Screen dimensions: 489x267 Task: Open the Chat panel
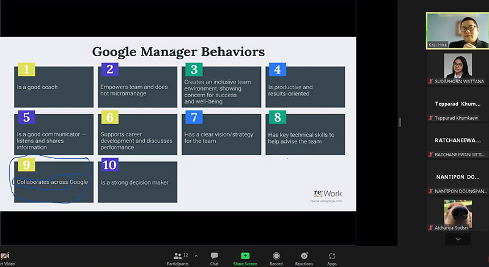point(215,259)
